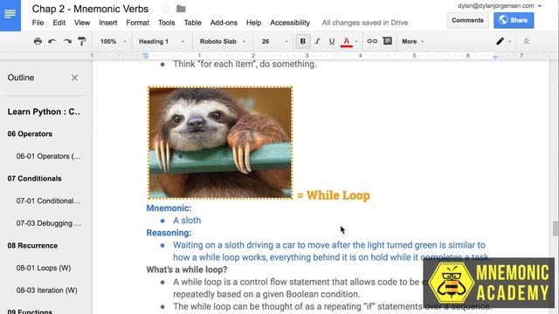Click the right indent marker on ruler
Screen dimensions: 559x314
(x=495, y=57)
